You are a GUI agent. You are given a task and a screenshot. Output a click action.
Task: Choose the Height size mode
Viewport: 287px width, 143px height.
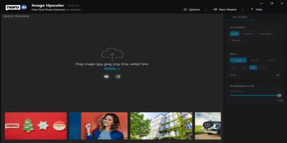point(271,60)
